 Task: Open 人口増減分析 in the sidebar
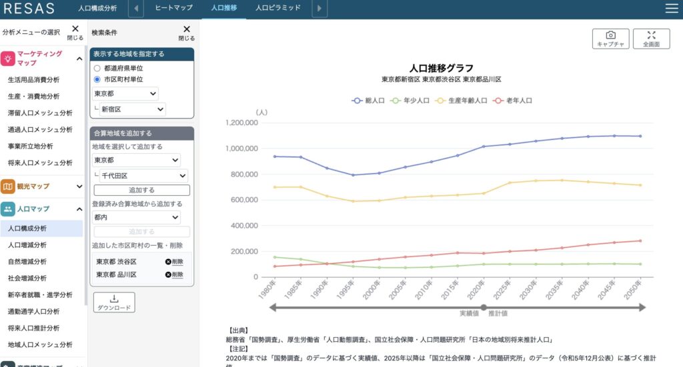27,245
